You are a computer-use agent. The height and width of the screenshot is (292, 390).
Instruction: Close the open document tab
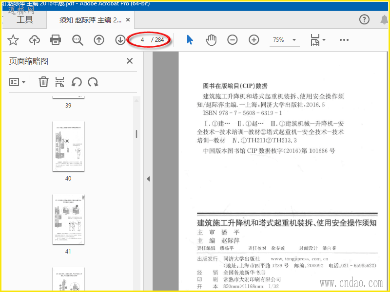(x=128, y=19)
